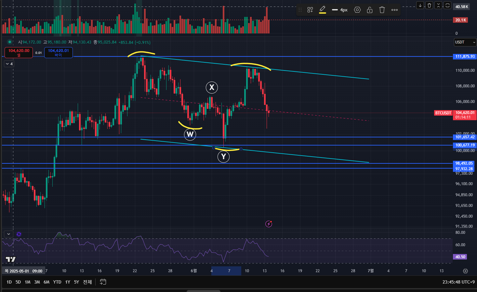Screen dimensions: 477x292
Task: Expand the collapsed indicators legend showing 4
Action: click(9, 64)
